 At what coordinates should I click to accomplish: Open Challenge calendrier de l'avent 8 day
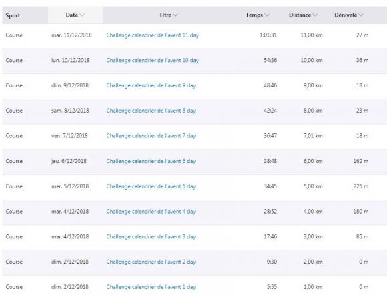(x=151, y=111)
